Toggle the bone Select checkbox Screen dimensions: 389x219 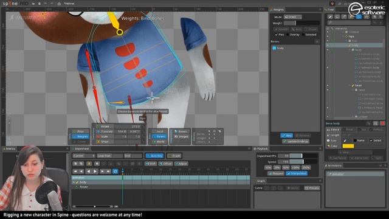pyautogui.click(x=371, y=141)
